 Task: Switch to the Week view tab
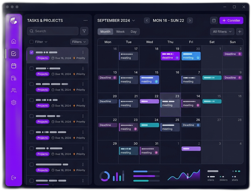[120, 32]
